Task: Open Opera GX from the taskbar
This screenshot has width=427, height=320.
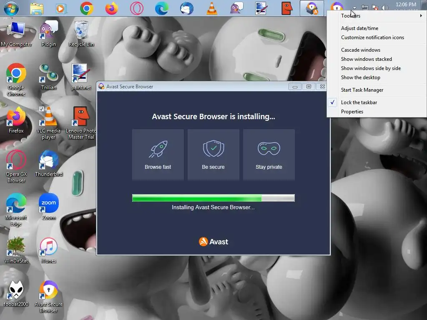Action: [x=137, y=8]
